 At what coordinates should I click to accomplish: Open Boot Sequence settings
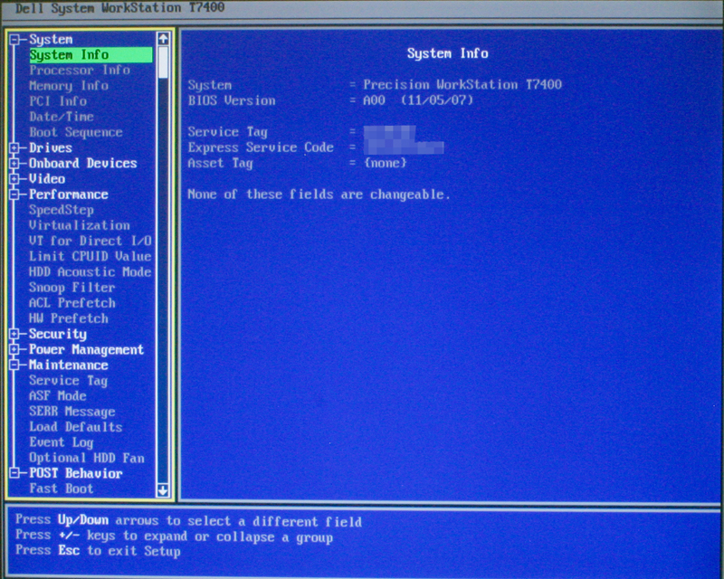[76, 132]
